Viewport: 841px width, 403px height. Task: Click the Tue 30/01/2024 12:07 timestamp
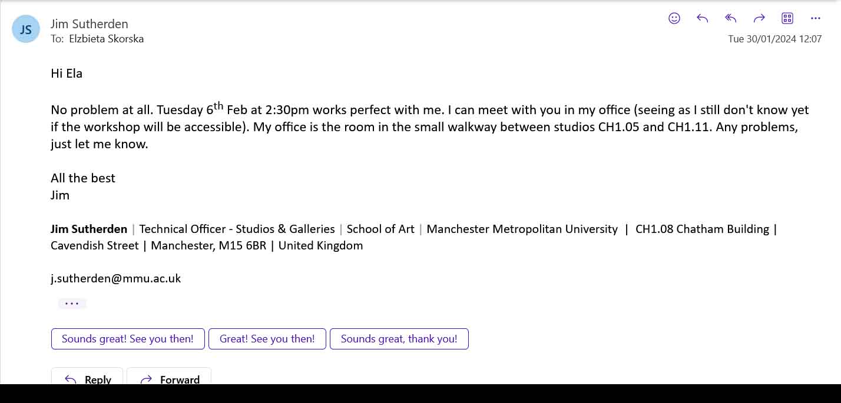pos(774,39)
